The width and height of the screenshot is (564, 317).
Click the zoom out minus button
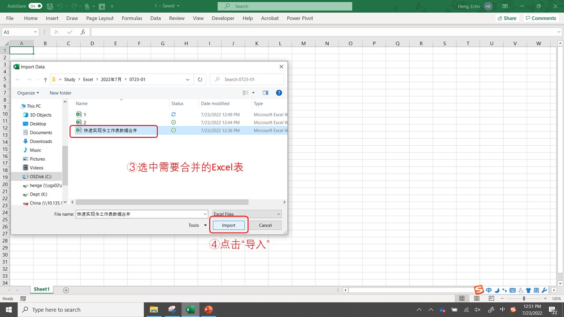pyautogui.click(x=503, y=299)
